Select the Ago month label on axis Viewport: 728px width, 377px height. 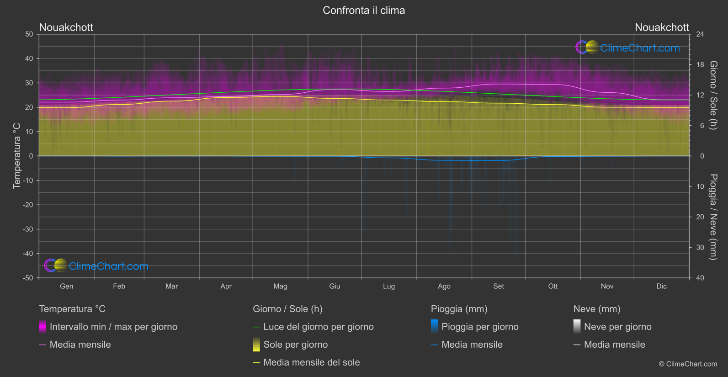pyautogui.click(x=444, y=286)
